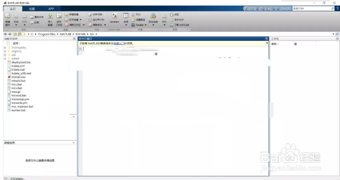This screenshot has height=180, width=340.
Task: Switch to the Plots (绘图) tab
Action: [x=32, y=8]
